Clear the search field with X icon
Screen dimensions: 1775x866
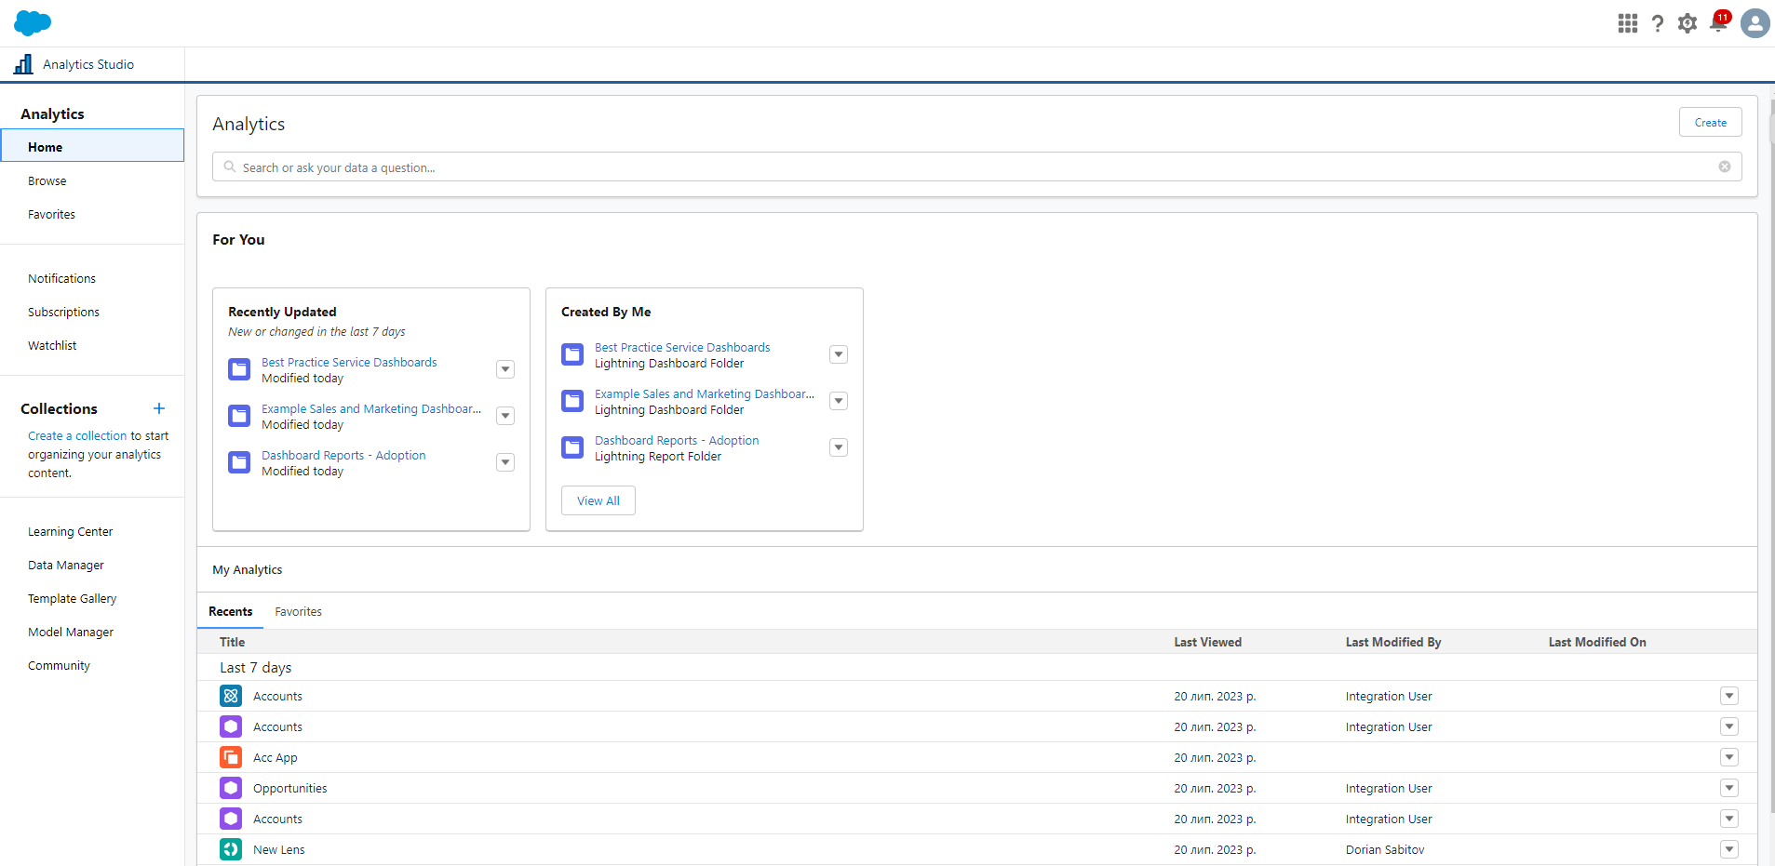(x=1724, y=167)
